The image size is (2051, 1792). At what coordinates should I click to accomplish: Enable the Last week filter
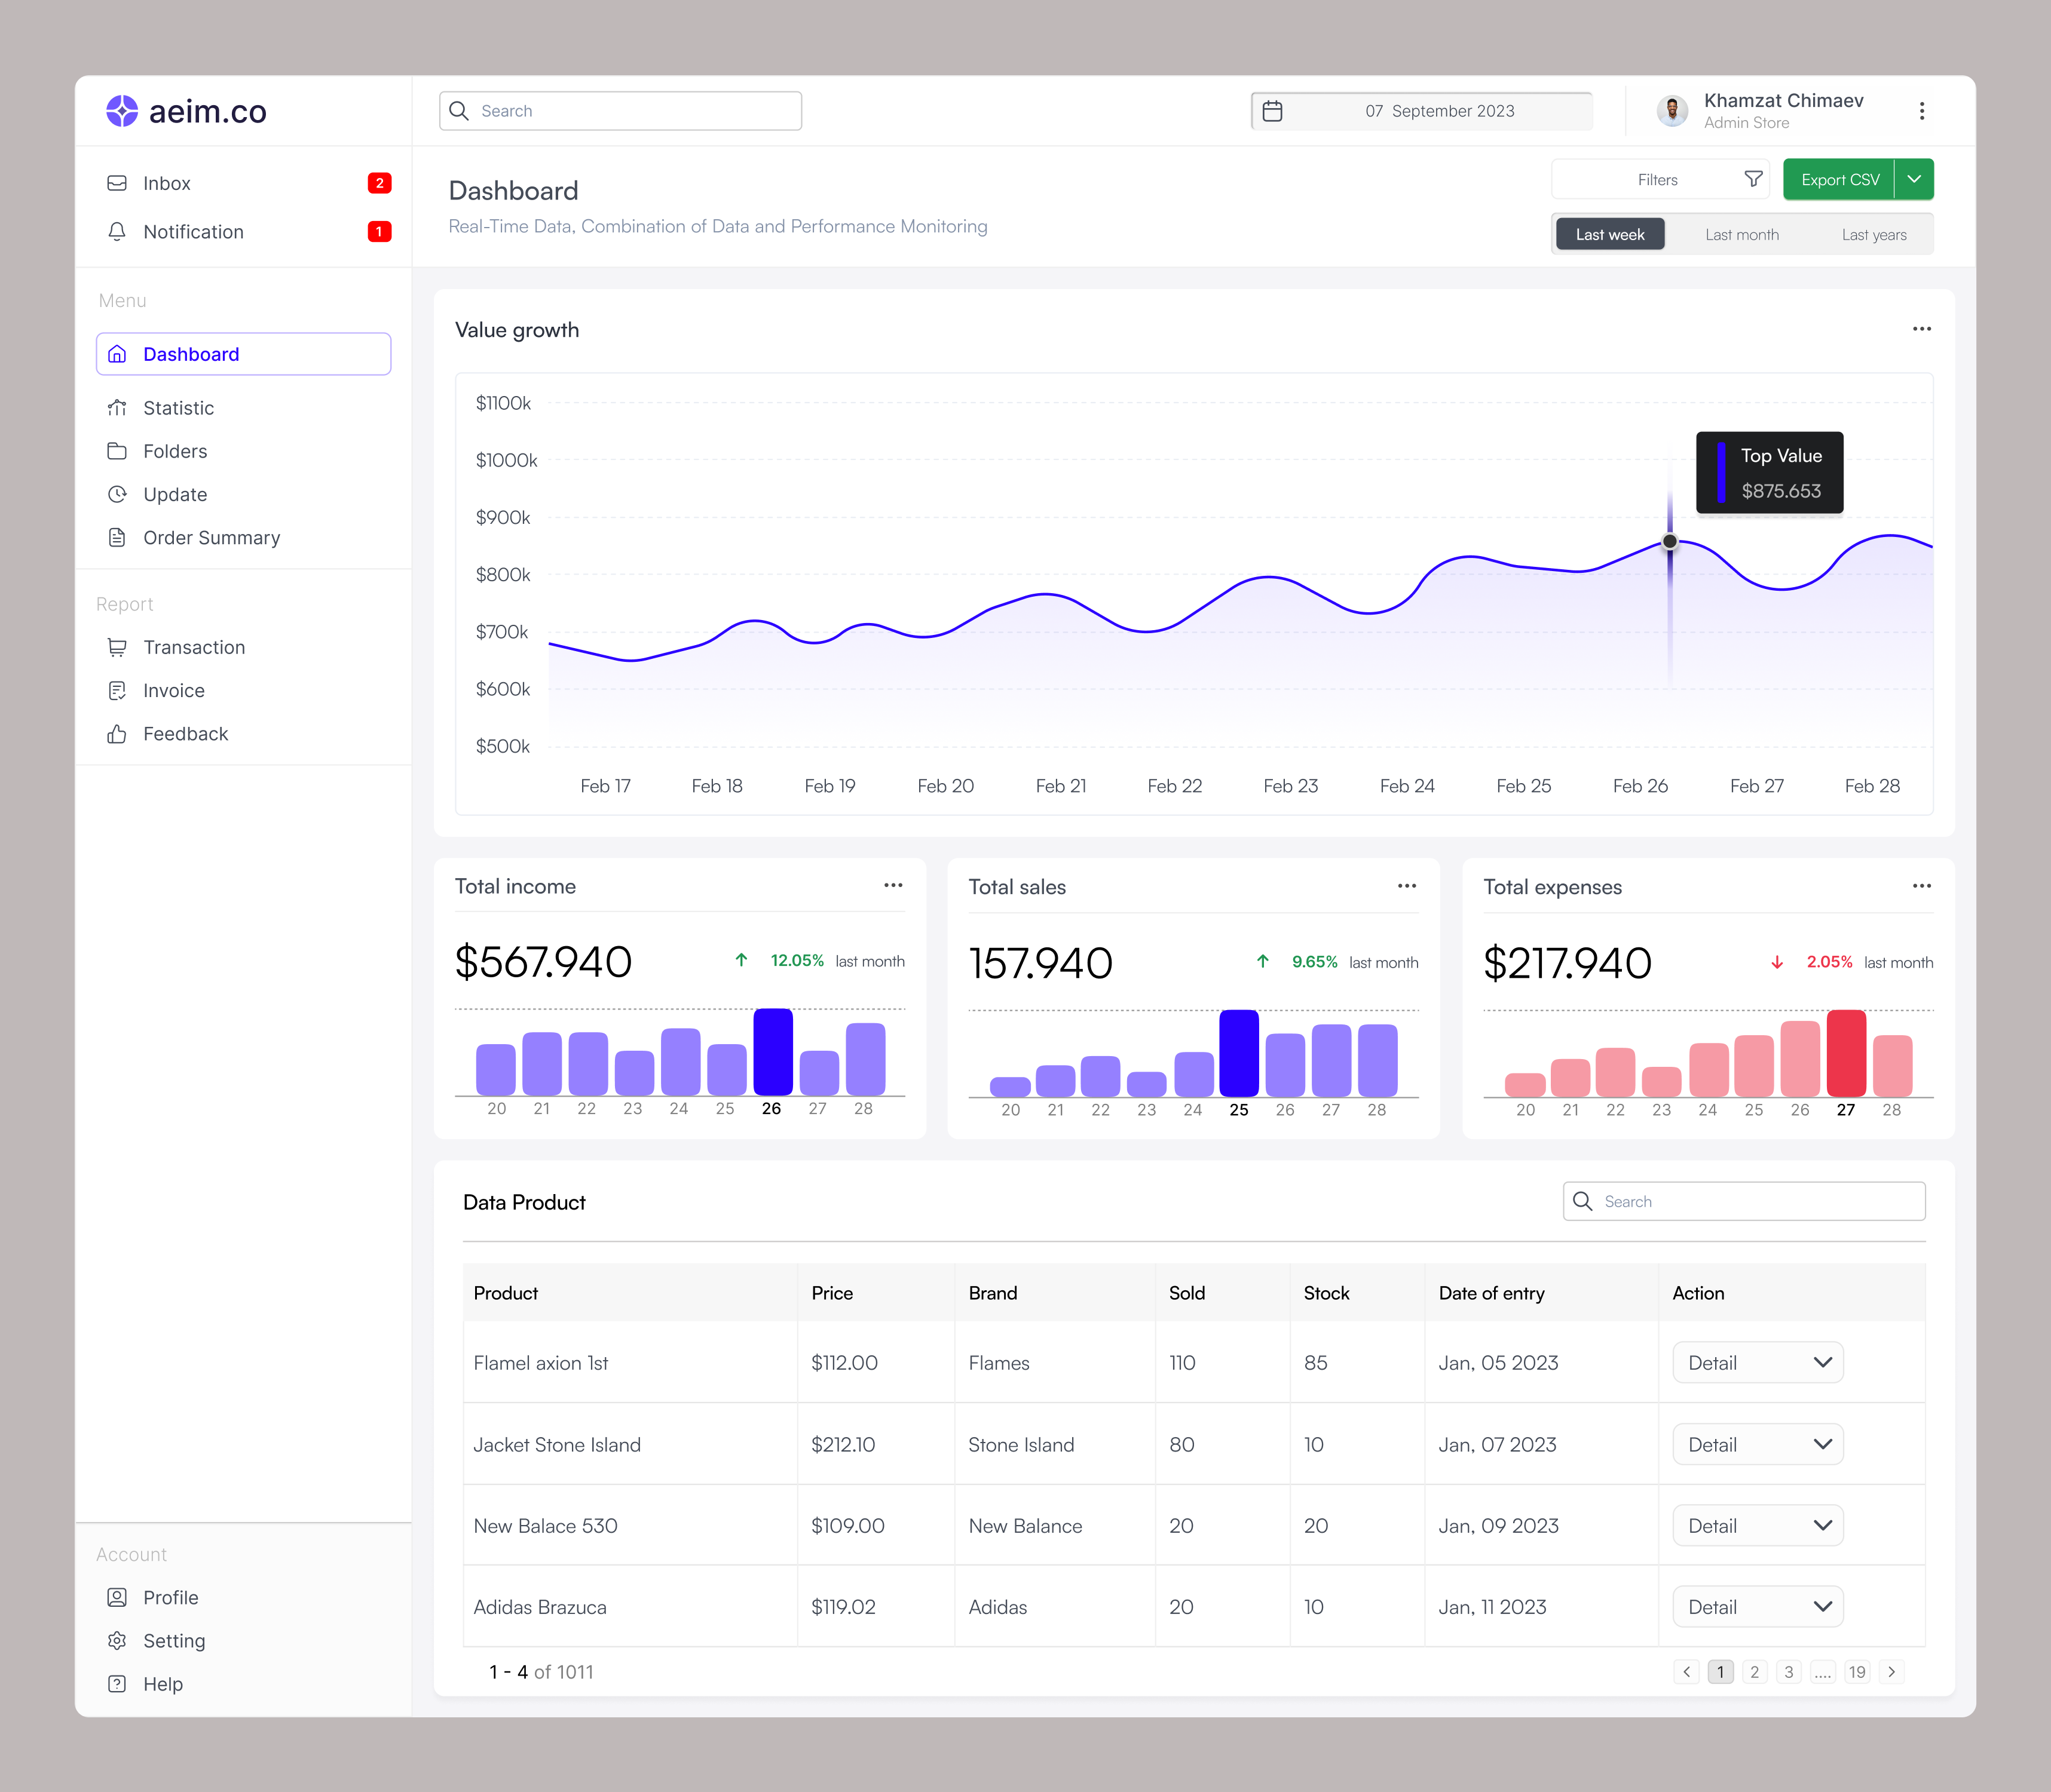point(1610,233)
